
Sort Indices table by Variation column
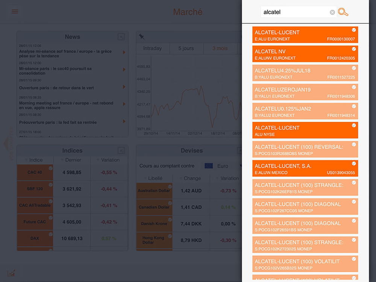109,160
